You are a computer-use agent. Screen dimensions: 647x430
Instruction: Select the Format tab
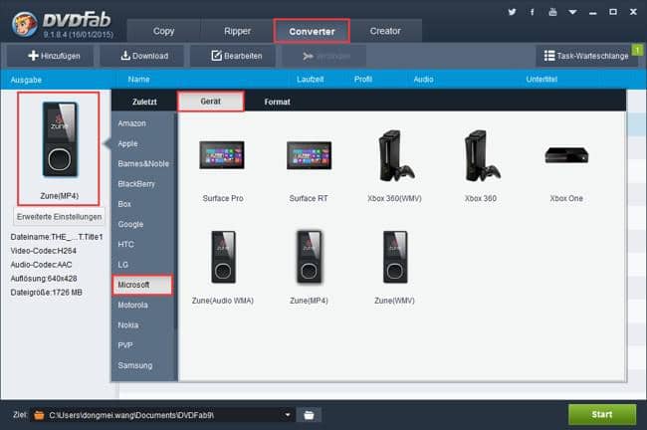tap(278, 102)
